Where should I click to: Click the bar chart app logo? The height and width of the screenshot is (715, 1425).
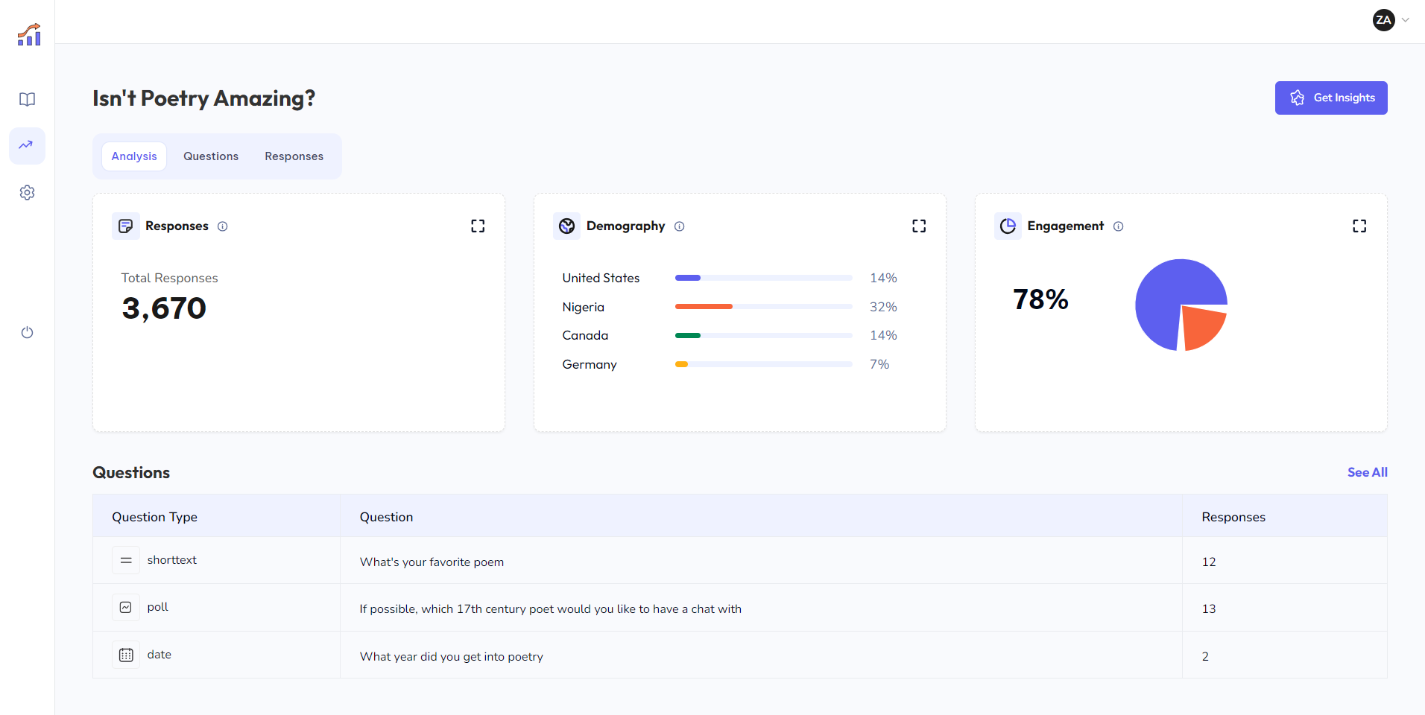tap(29, 35)
